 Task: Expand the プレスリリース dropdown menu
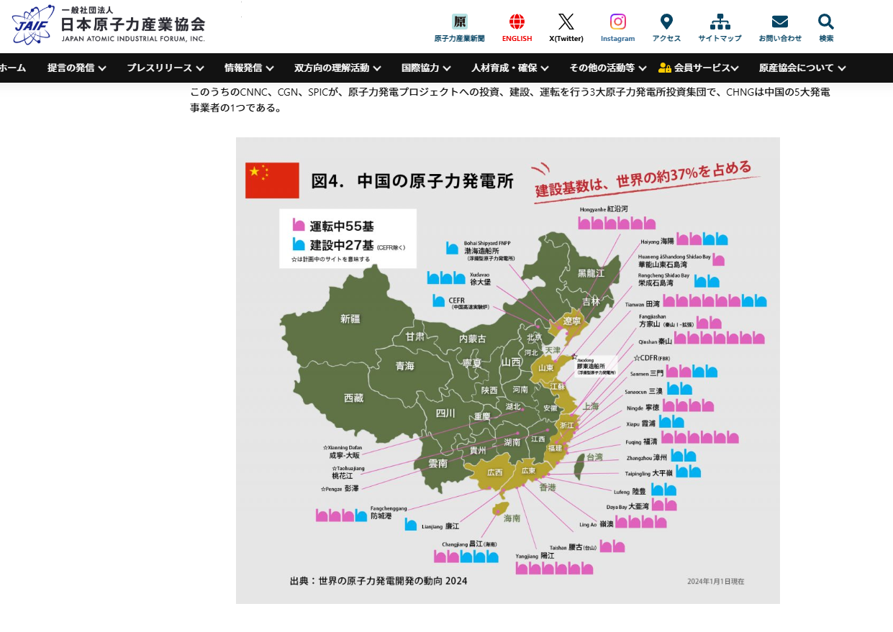166,68
